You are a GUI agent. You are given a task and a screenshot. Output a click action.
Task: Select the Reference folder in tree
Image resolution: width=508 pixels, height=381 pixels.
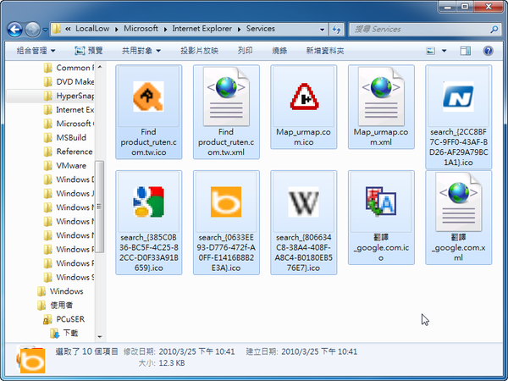coord(69,152)
